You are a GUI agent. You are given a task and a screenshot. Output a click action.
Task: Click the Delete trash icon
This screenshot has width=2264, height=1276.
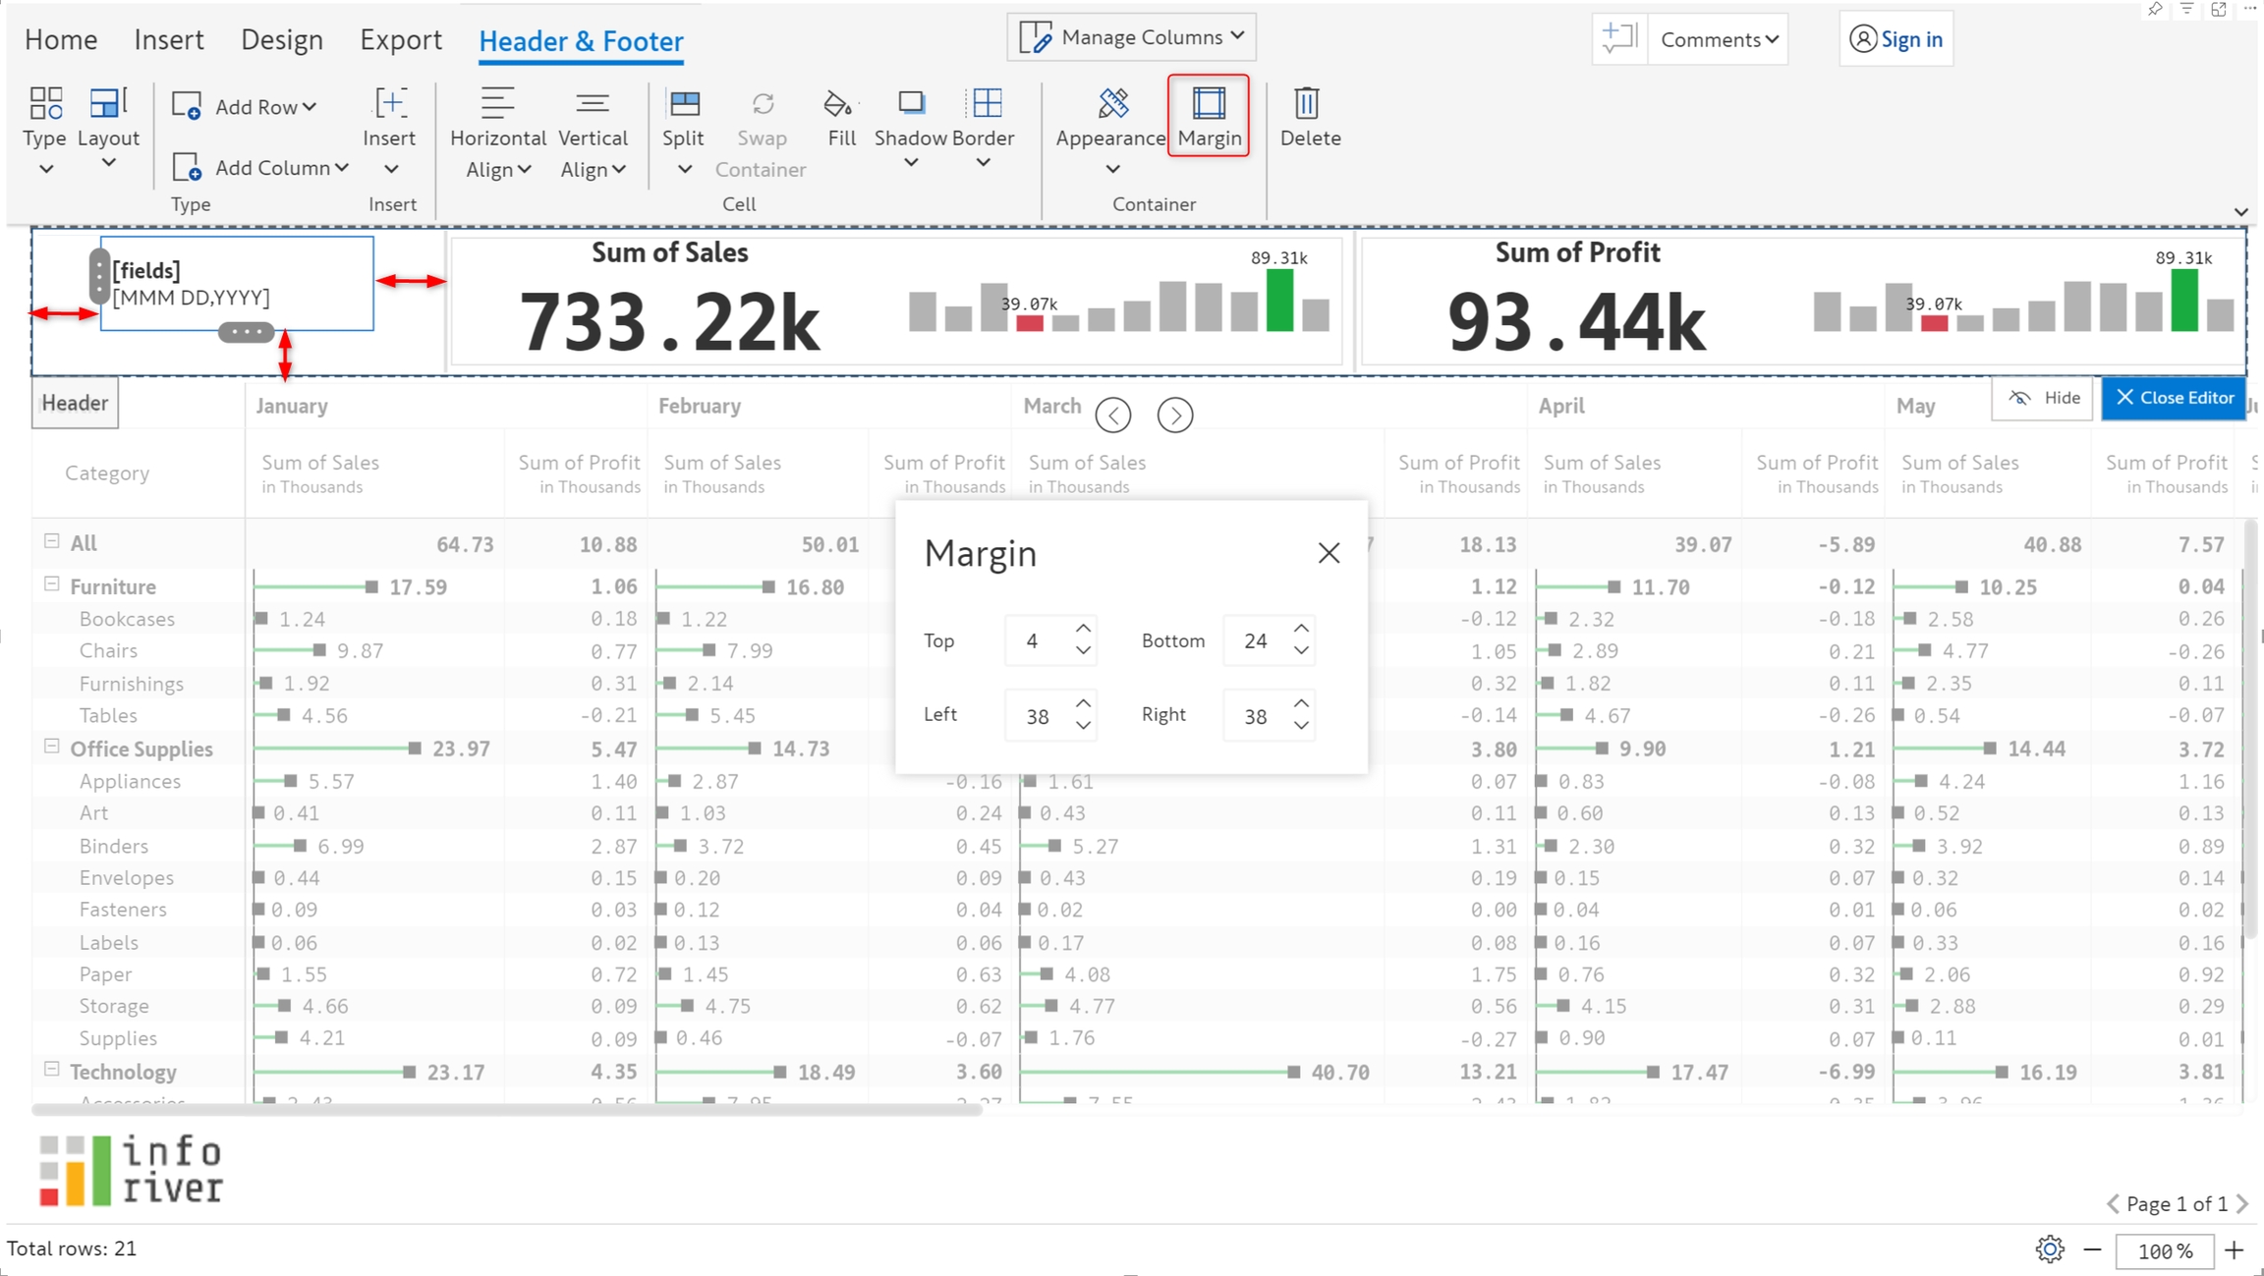point(1307,104)
